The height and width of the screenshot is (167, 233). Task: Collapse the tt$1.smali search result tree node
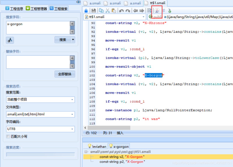(86, 152)
